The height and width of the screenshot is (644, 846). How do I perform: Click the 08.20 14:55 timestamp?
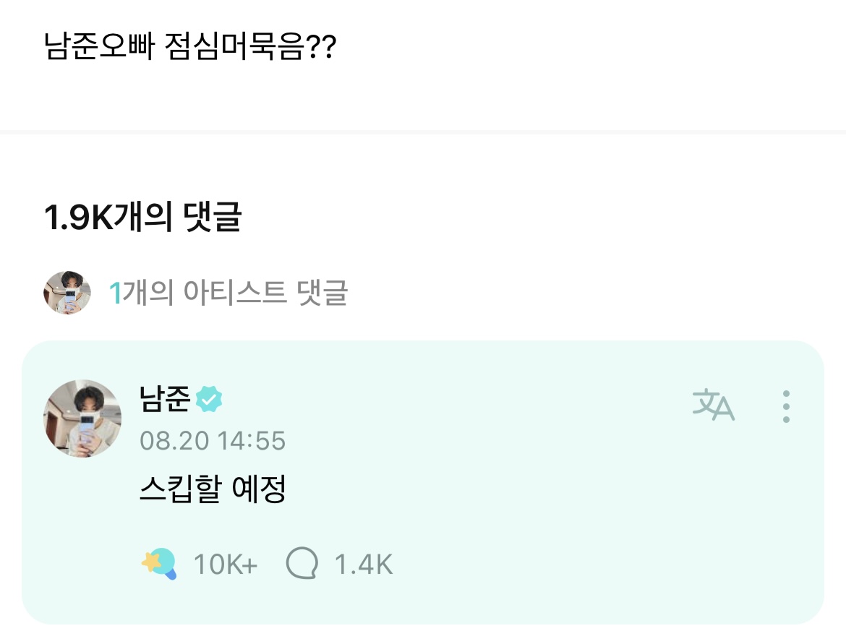tap(213, 440)
